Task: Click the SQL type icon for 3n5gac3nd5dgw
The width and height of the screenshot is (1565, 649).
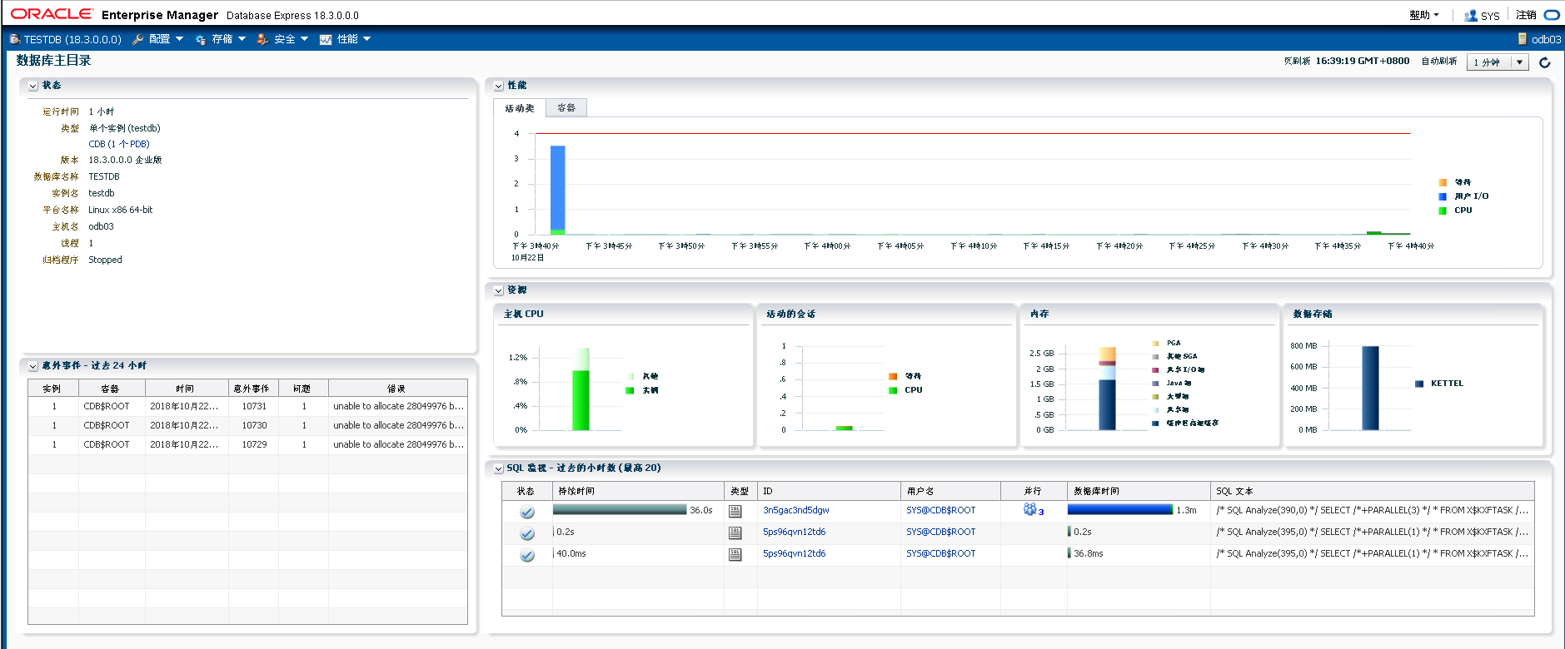Action: click(735, 511)
